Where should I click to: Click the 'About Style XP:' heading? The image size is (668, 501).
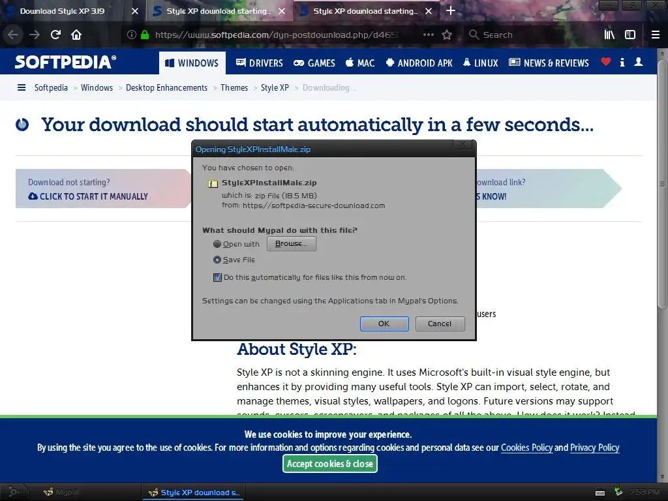tap(297, 350)
